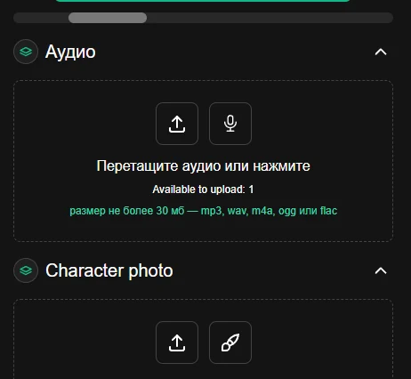This screenshot has width=411, height=379.
Task: Click the green bar at top
Action: click(203, 1)
